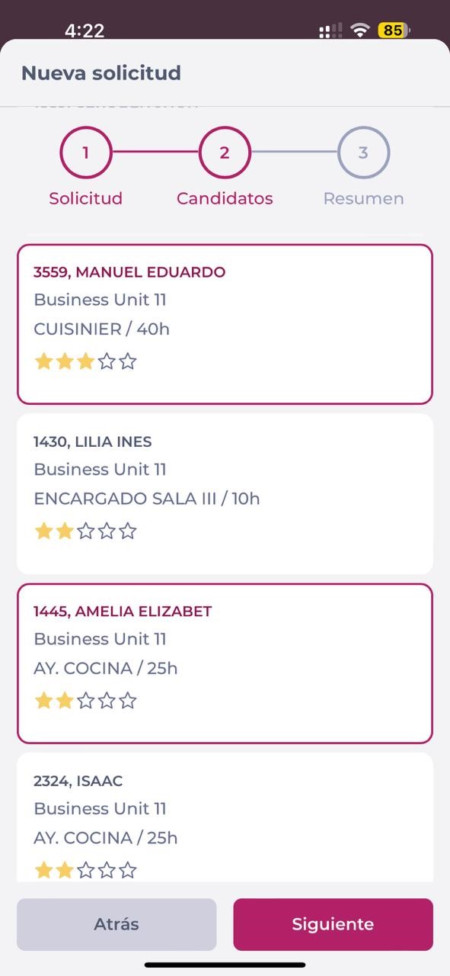This screenshot has width=450, height=976.
Task: Select candidate 1430, Lilia Ines
Action: 225,493
